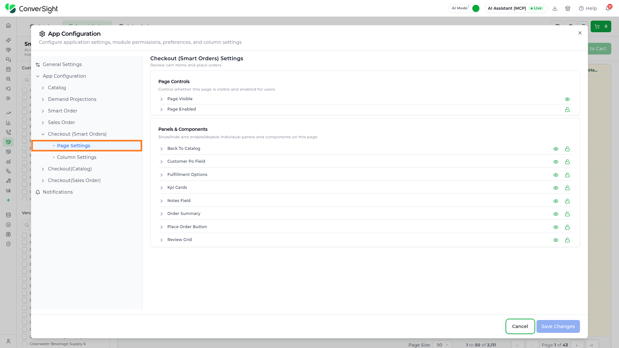
Task: Expand the Place Order Button row
Action: tap(162, 227)
